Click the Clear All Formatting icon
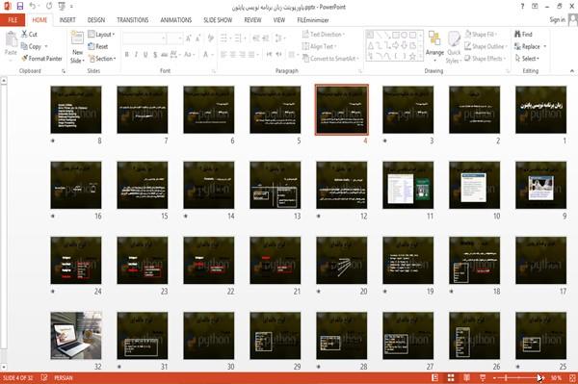The width and height of the screenshot is (578, 384). tap(210, 38)
